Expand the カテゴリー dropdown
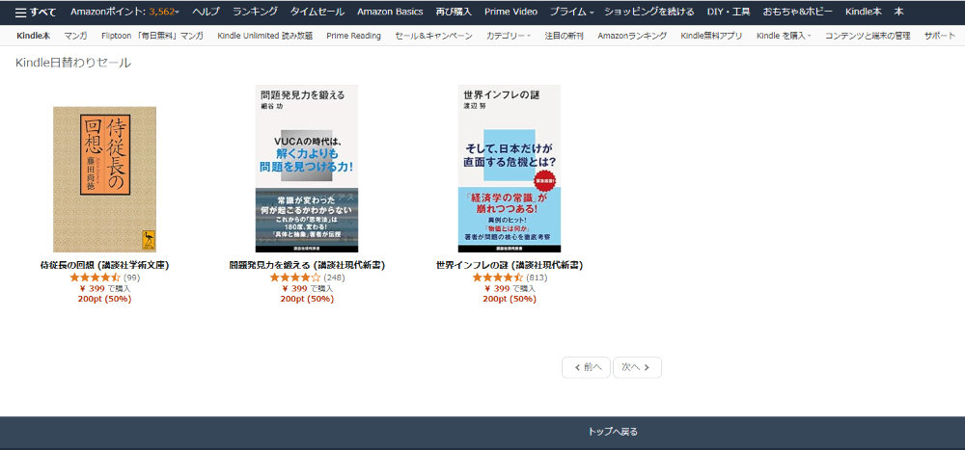The image size is (965, 450). coord(509,36)
